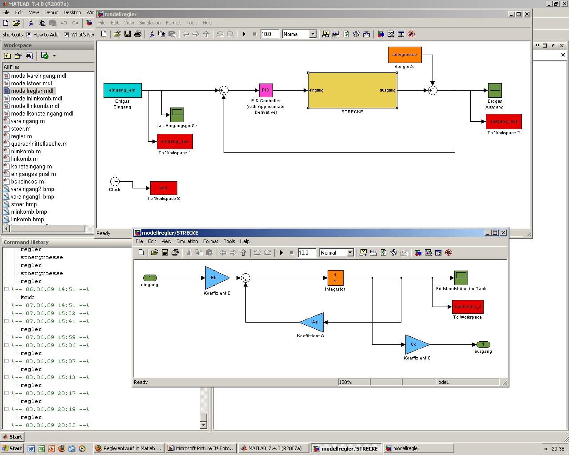Viewport: 569px width, 455px height.
Task: Select the eingang_ein block
Action: click(122, 90)
